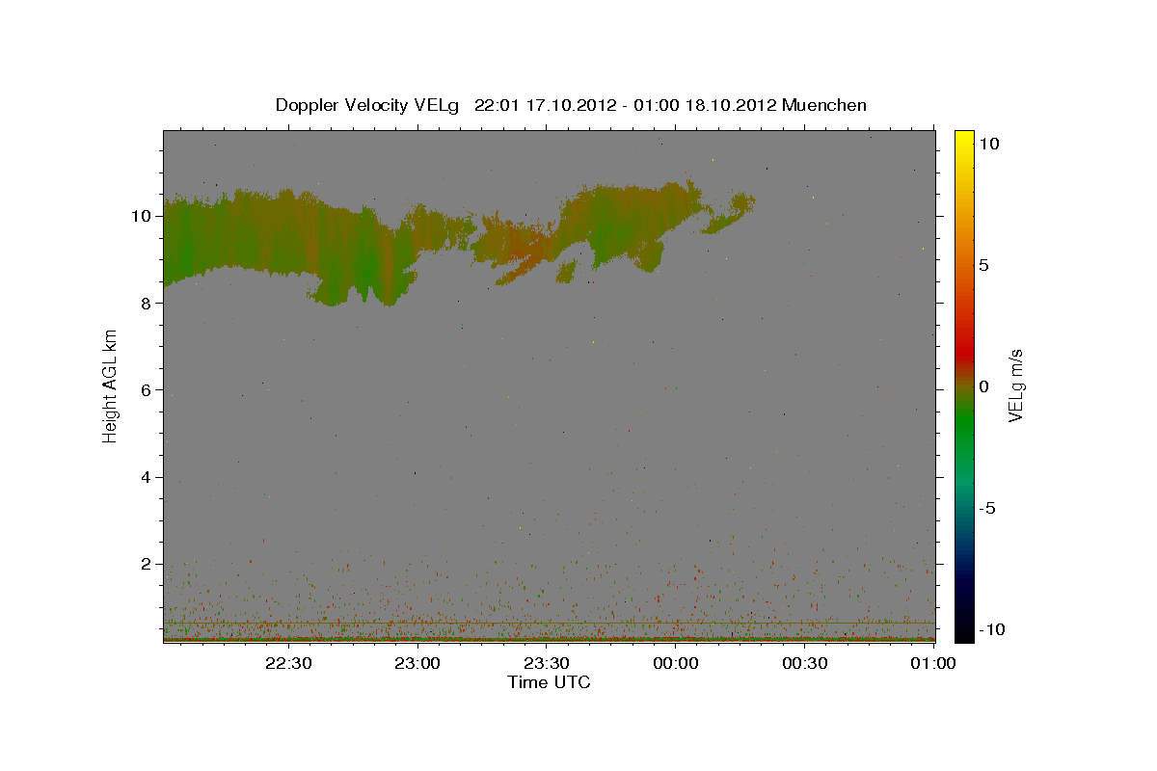
Task: Click the height tick label 4
Action: coord(148,477)
